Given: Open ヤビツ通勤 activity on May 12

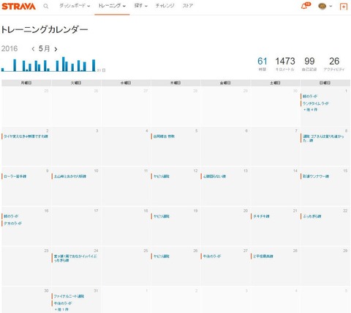Looking at the screenshot, I should pos(161,176).
